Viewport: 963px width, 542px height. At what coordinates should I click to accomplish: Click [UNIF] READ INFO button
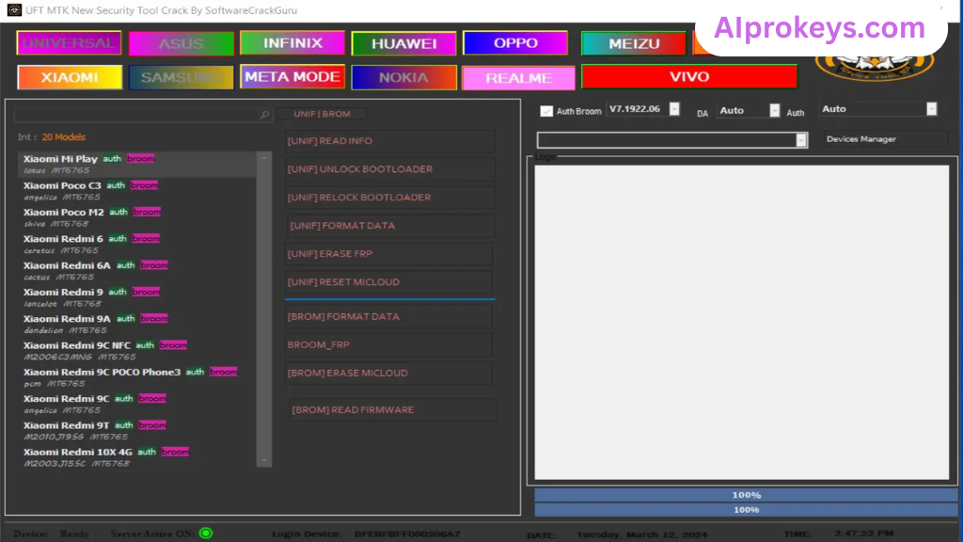coord(389,141)
